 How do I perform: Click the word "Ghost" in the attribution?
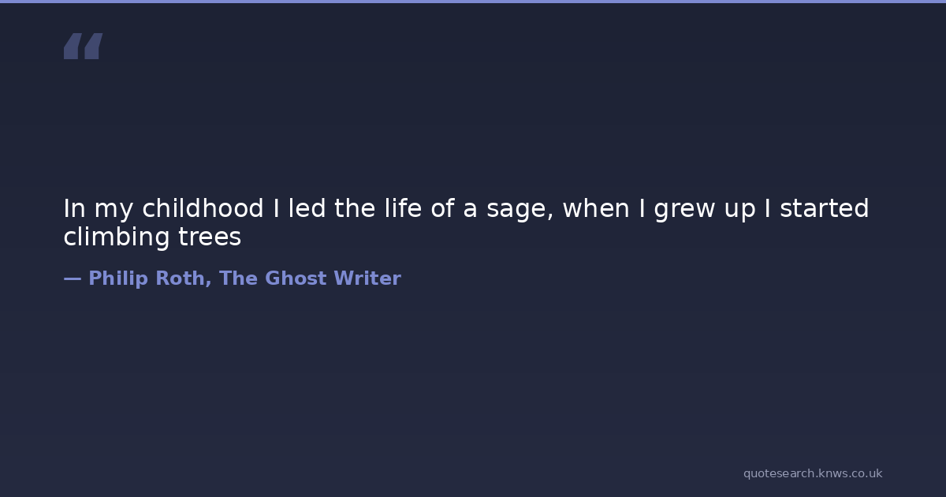pos(296,278)
